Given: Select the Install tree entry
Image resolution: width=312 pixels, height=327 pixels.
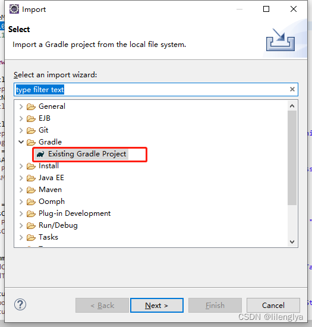Looking at the screenshot, I should (x=49, y=166).
